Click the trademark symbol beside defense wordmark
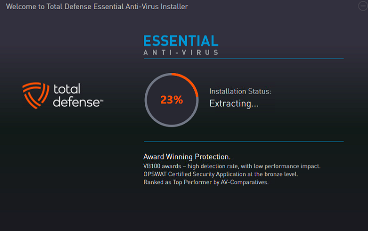The width and height of the screenshot is (368, 231). click(x=102, y=101)
